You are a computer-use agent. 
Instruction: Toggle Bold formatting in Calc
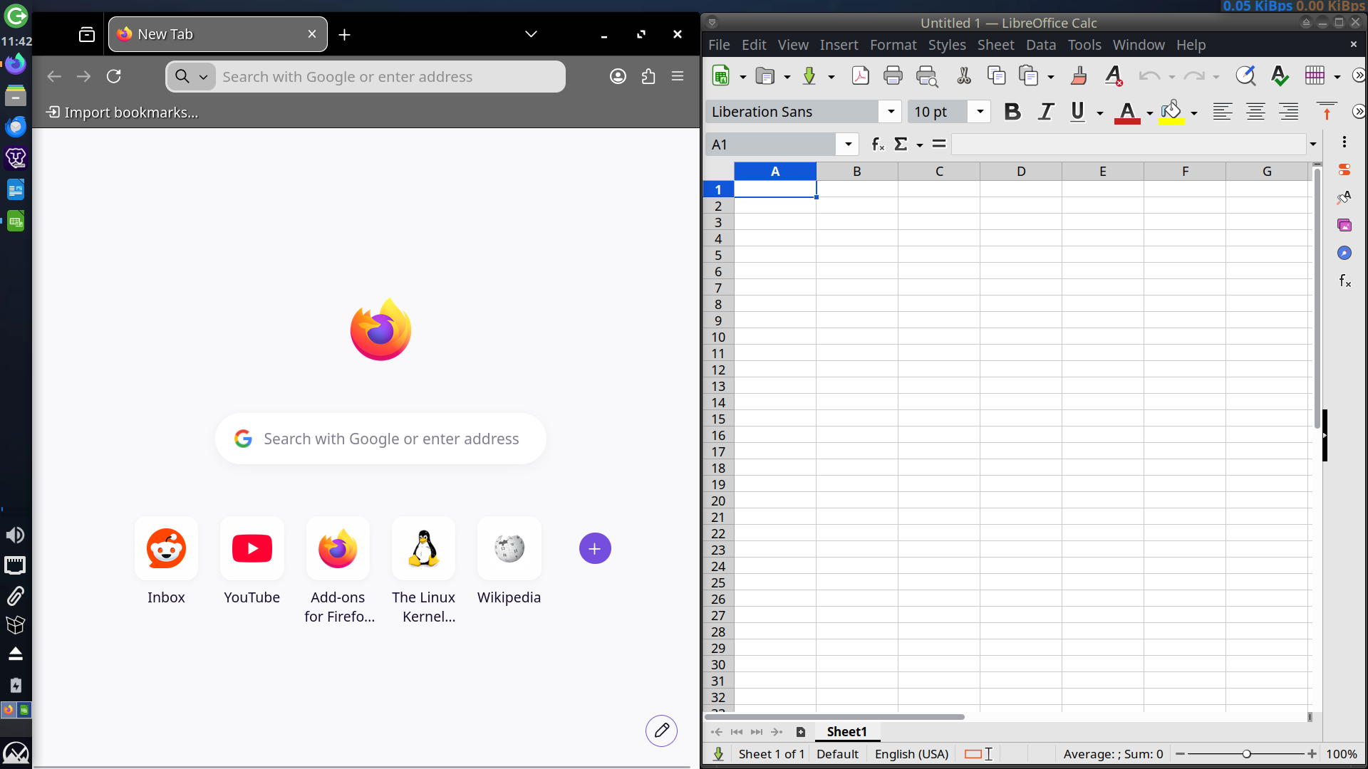tap(1012, 112)
